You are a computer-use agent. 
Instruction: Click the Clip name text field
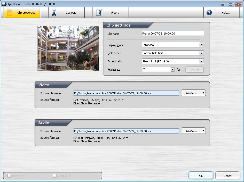click(172, 34)
